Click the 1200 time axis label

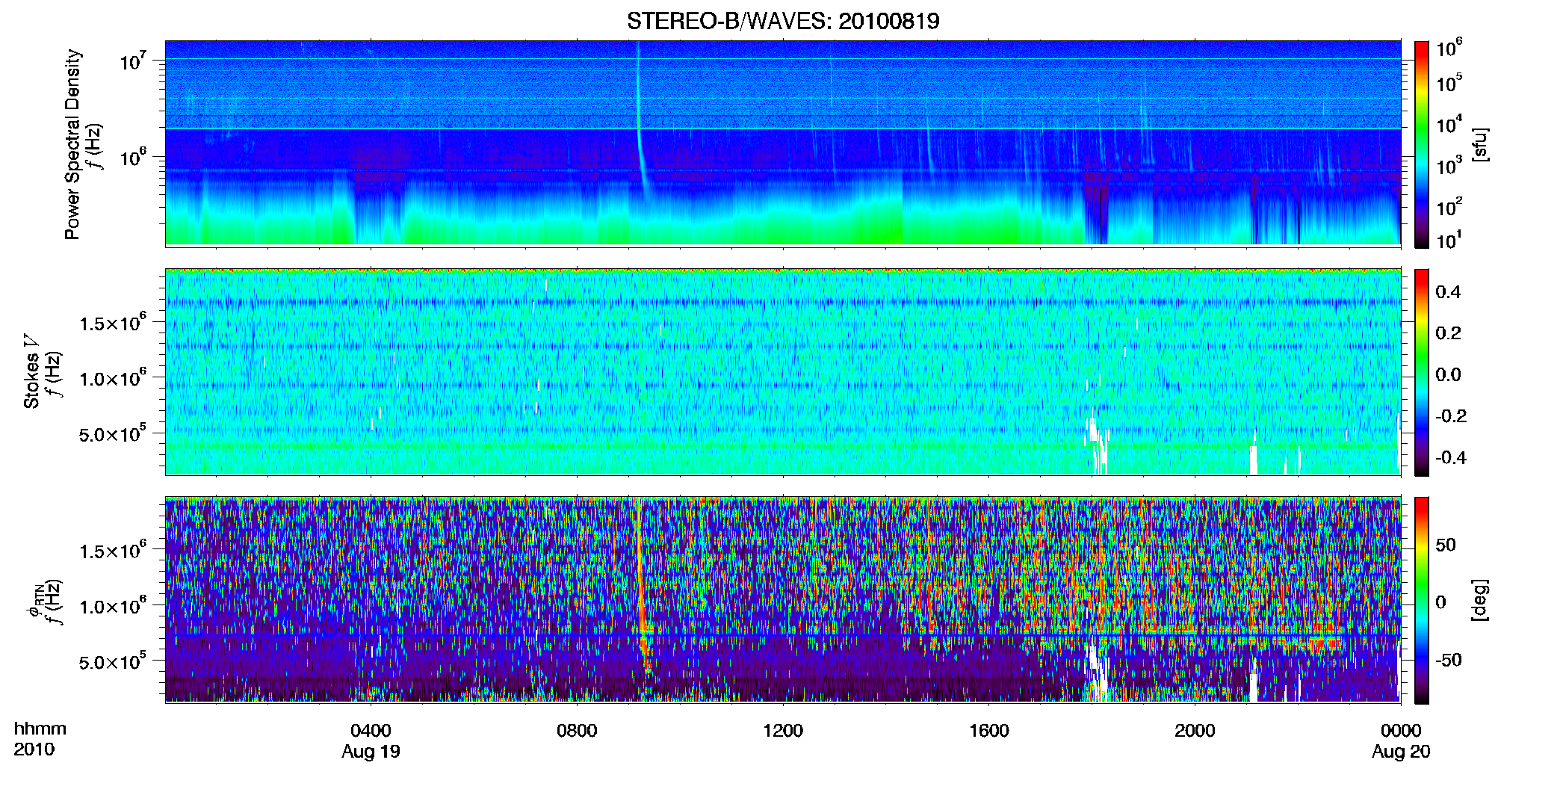click(x=783, y=730)
